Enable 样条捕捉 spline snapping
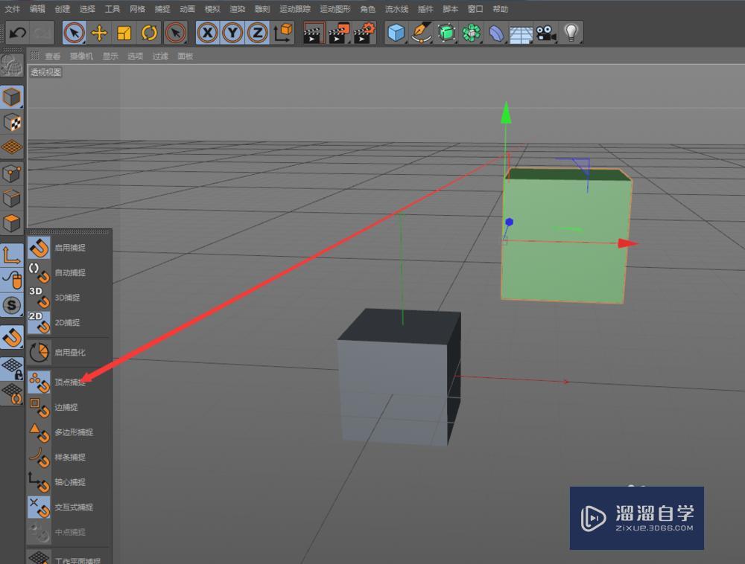 (x=69, y=458)
